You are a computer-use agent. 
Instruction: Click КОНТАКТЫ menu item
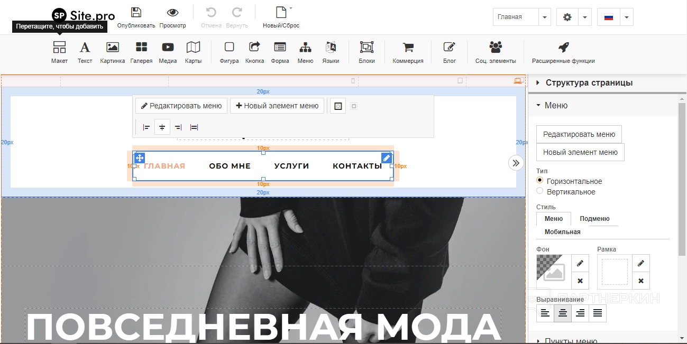click(357, 166)
